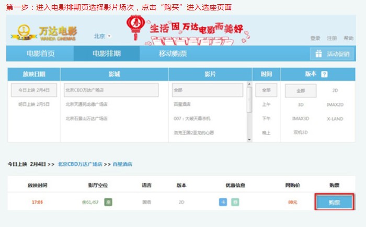This screenshot has width=366, height=227.
Task: Click the 放映日期 column header
Action: tap(34, 74)
